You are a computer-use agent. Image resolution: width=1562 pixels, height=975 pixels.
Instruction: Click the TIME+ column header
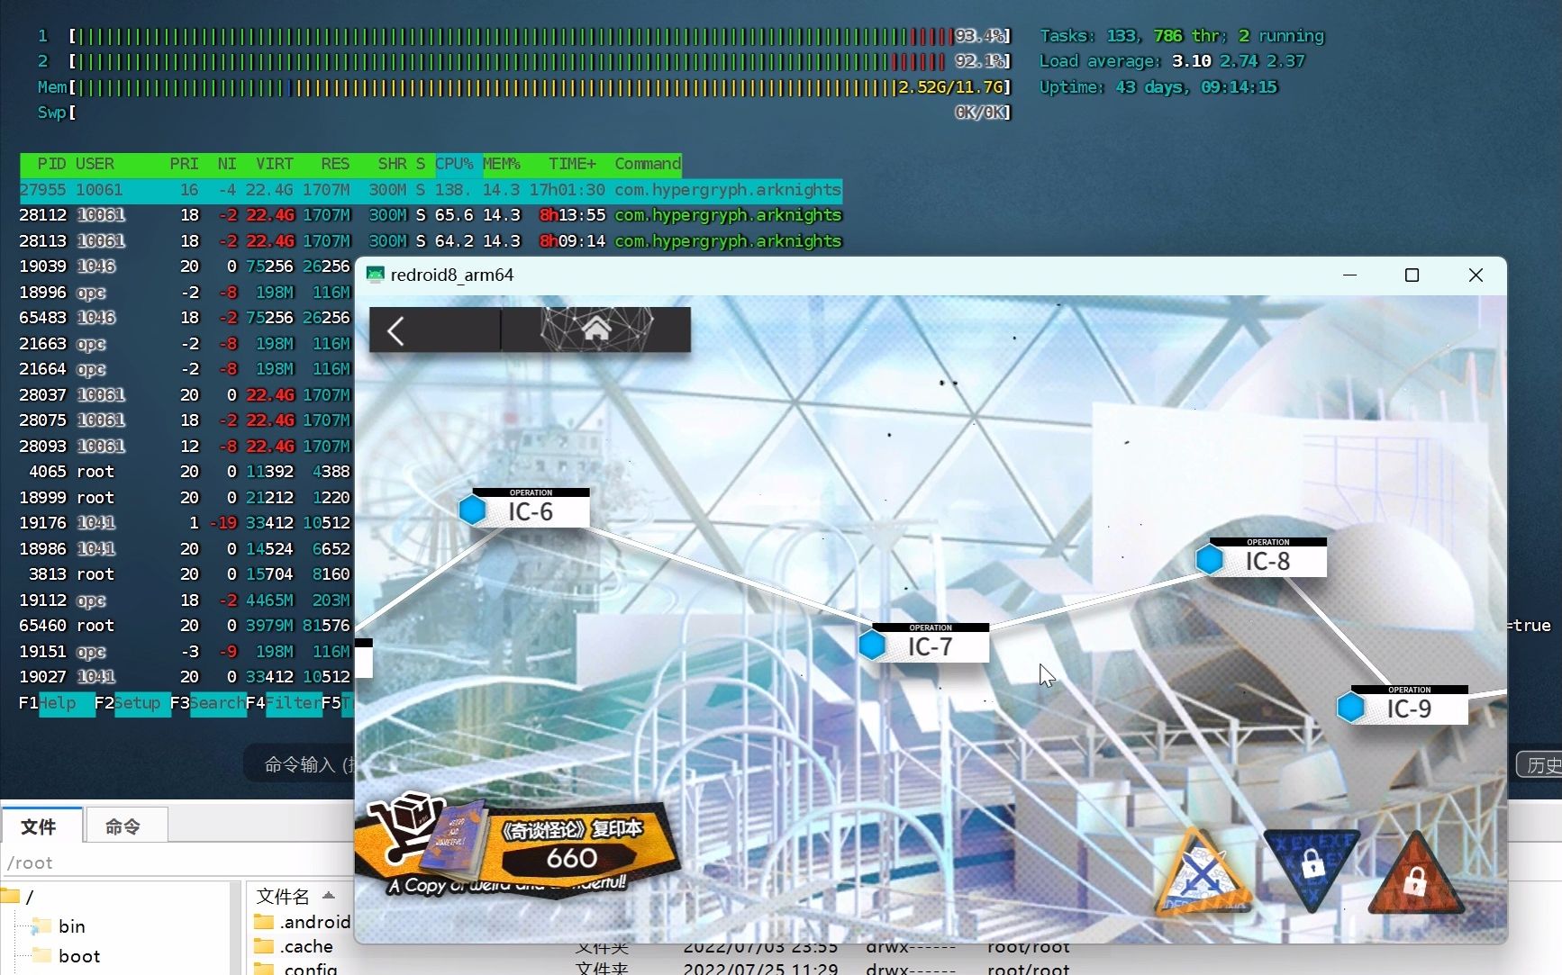coord(572,164)
